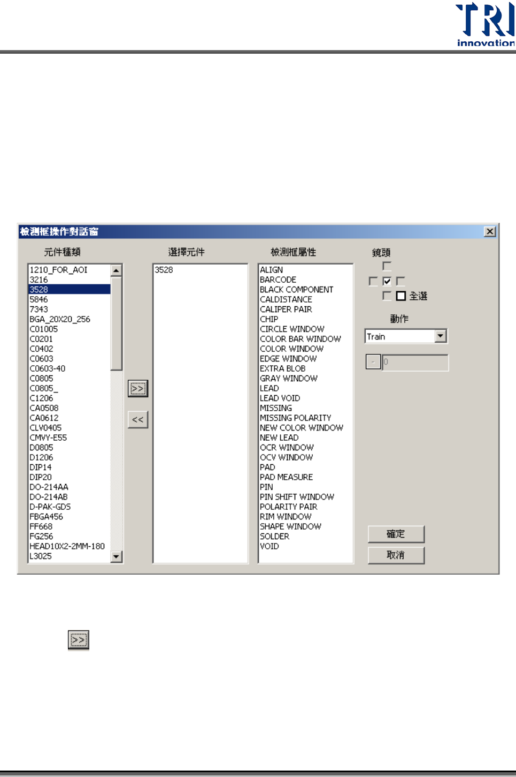The height and width of the screenshot is (777, 516).
Task: Toggle the left camera checkbox under 鏡頭
Action: pyautogui.click(x=373, y=281)
